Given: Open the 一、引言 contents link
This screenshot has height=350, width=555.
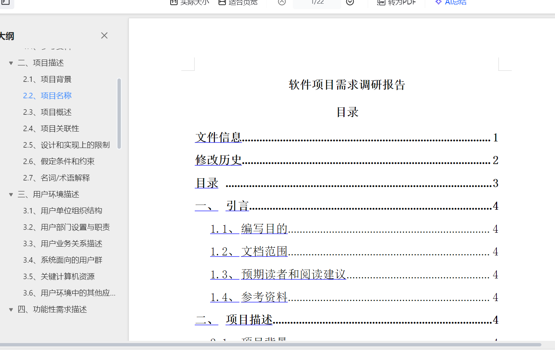Looking at the screenshot, I should (222, 206).
